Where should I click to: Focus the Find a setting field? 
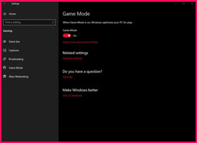[29, 22]
